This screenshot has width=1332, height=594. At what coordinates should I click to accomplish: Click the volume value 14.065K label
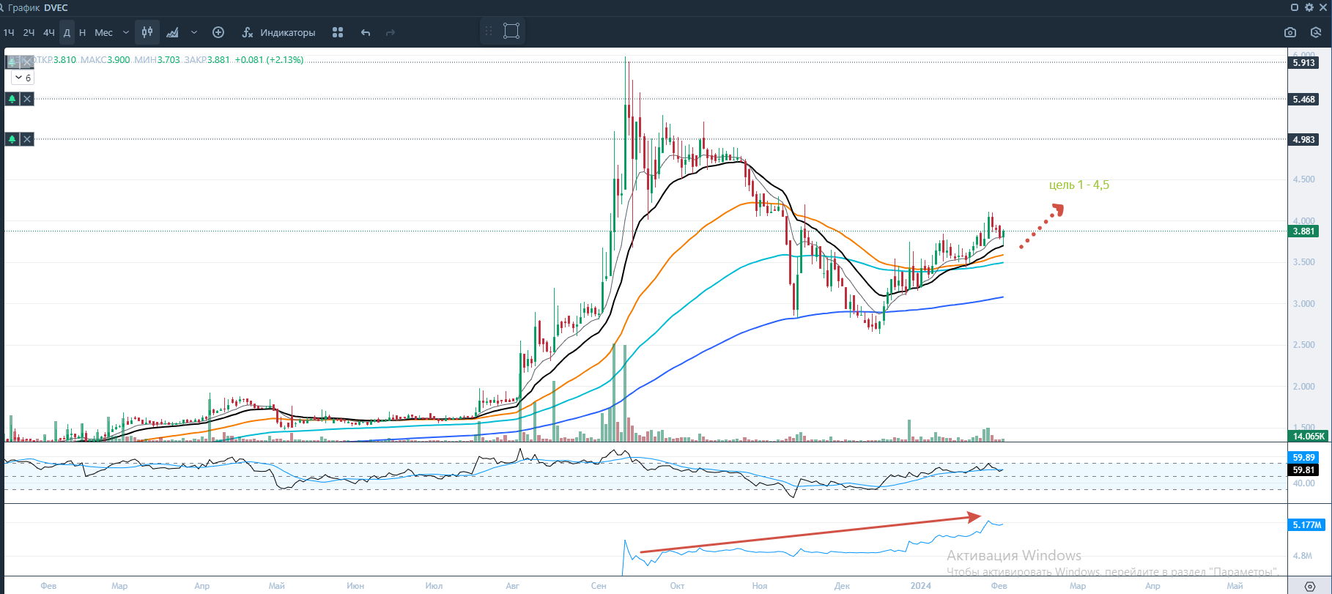pyautogui.click(x=1309, y=437)
